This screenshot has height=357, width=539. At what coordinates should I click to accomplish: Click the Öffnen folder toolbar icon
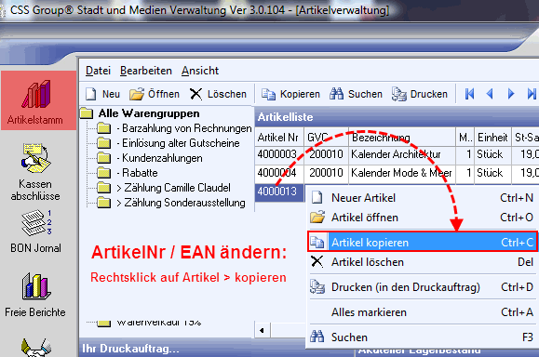(x=137, y=94)
